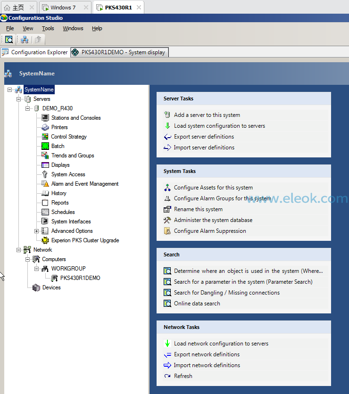Viewport: 349px width, 394px height.
Task: Click Determine where an object is used link
Action: [x=249, y=271]
